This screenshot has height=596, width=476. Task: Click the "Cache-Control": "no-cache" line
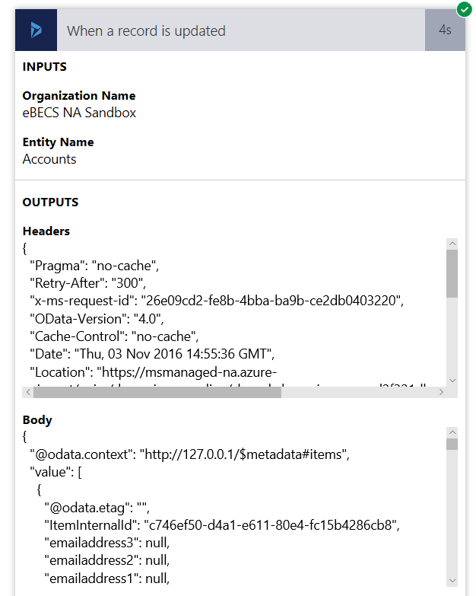114,336
